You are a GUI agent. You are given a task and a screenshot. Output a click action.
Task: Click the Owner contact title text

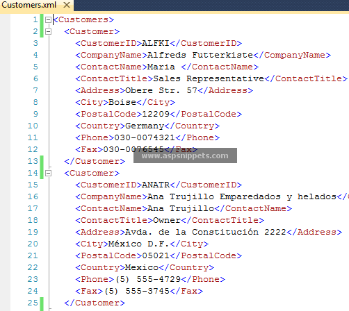[x=167, y=220]
